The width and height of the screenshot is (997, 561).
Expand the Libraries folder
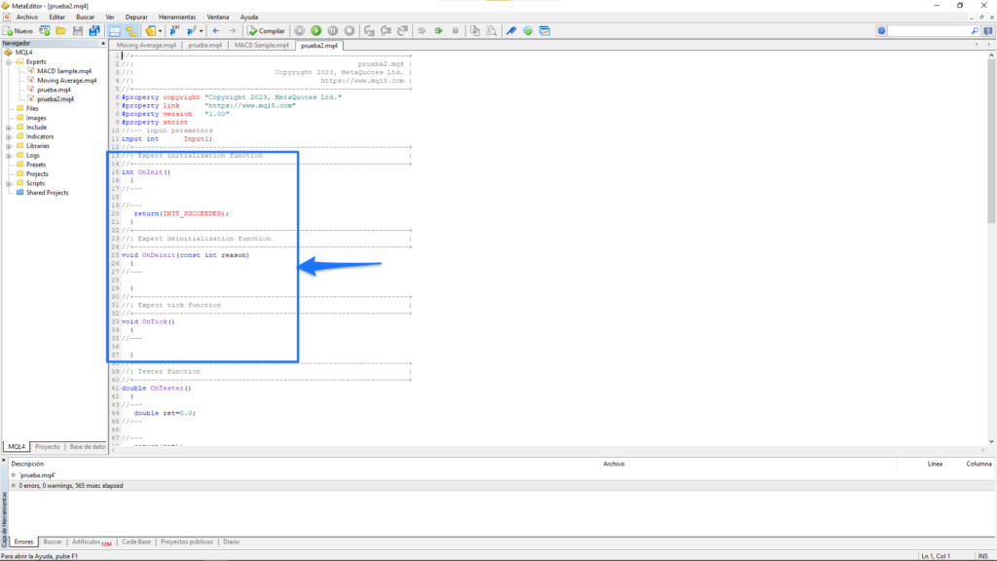point(9,146)
